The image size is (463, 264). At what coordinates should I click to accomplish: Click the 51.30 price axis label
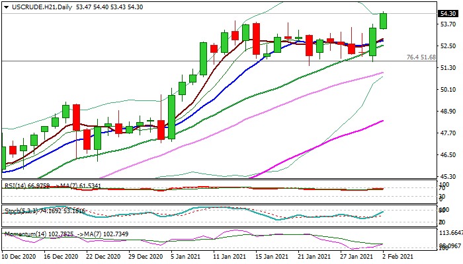pyautogui.click(x=448, y=68)
